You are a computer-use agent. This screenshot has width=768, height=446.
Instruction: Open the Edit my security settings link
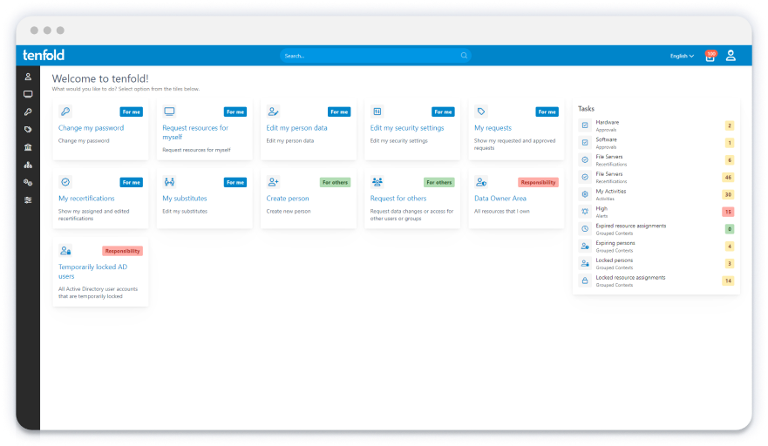click(x=407, y=128)
